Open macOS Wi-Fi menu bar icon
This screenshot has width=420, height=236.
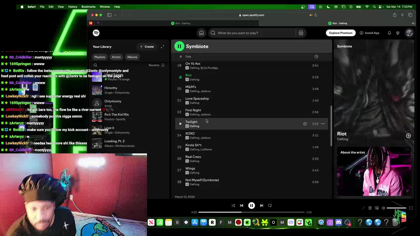[x=367, y=7]
